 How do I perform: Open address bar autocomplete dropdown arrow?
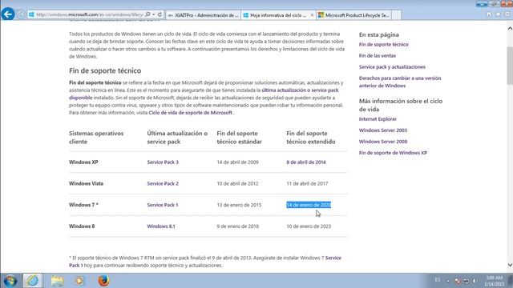[x=153, y=14]
